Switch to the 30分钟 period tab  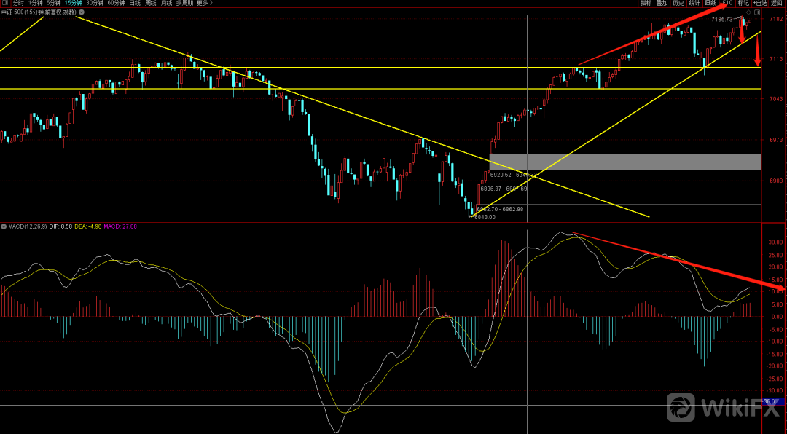[95, 4]
